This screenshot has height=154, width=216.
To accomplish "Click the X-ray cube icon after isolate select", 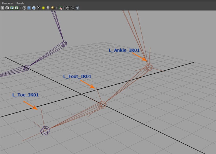I will coord(68,8).
